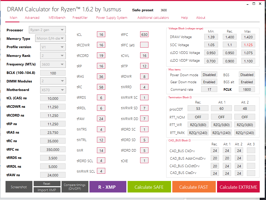The width and height of the screenshot is (266, 200).
Task: Open the Power Supply System tab
Action: [x=112, y=18]
